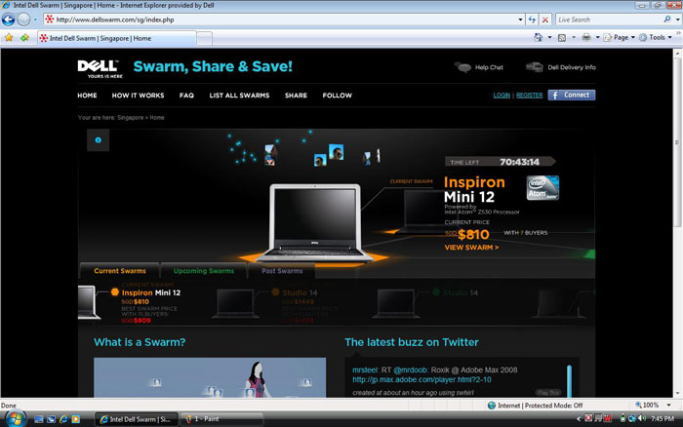This screenshot has height=427, width=683.
Task: Open the FAQ navigation item
Action: coord(186,96)
